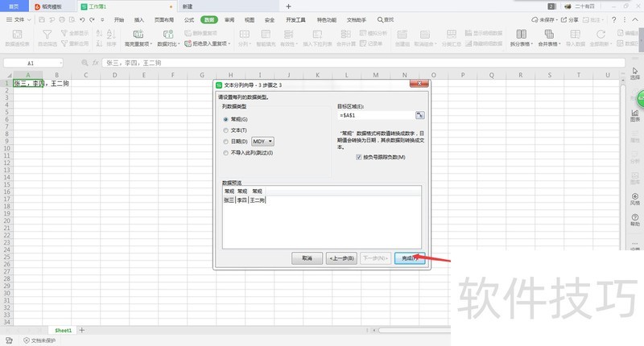
Task: Open the 数据透视表 pivot table tool
Action: click(17, 38)
